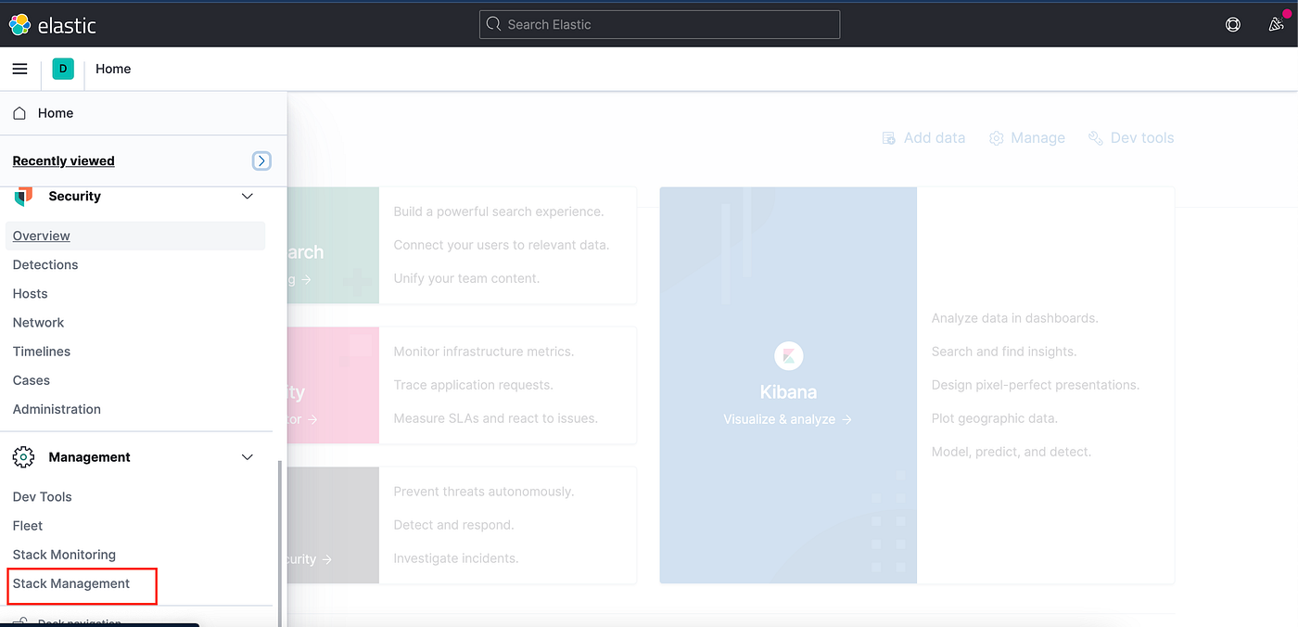This screenshot has width=1298, height=627.
Task: Expand Recently viewed with the arrow button
Action: [x=261, y=160]
